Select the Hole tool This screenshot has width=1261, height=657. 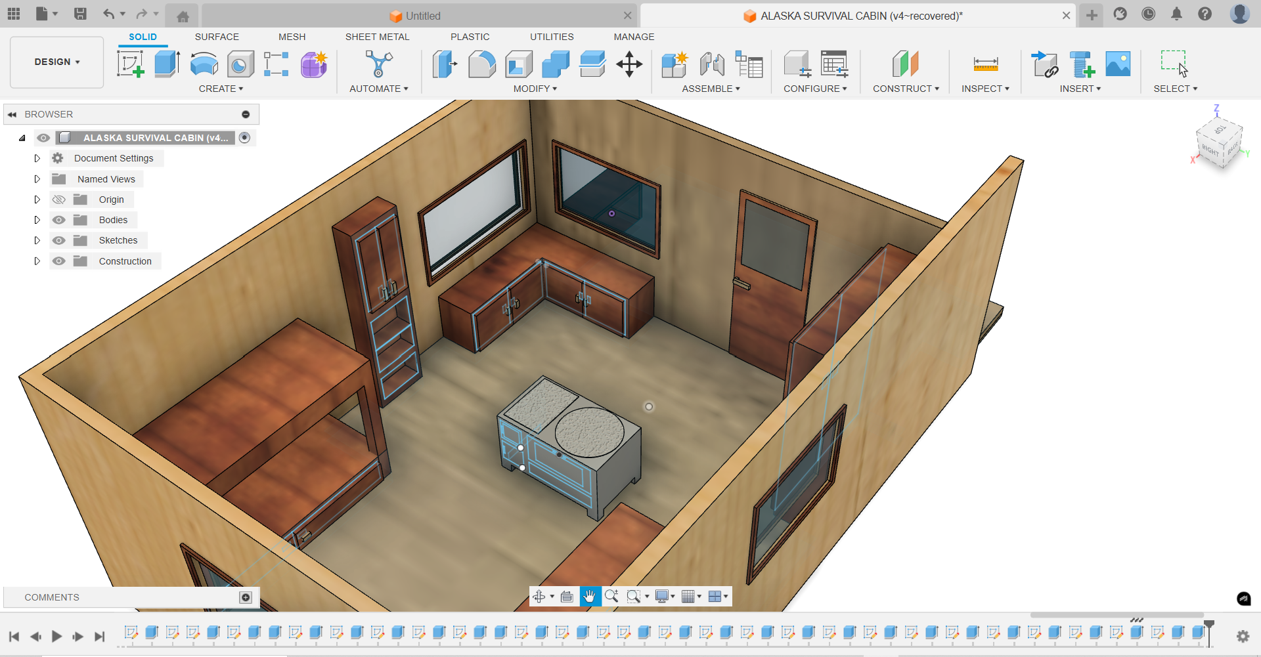pos(241,64)
